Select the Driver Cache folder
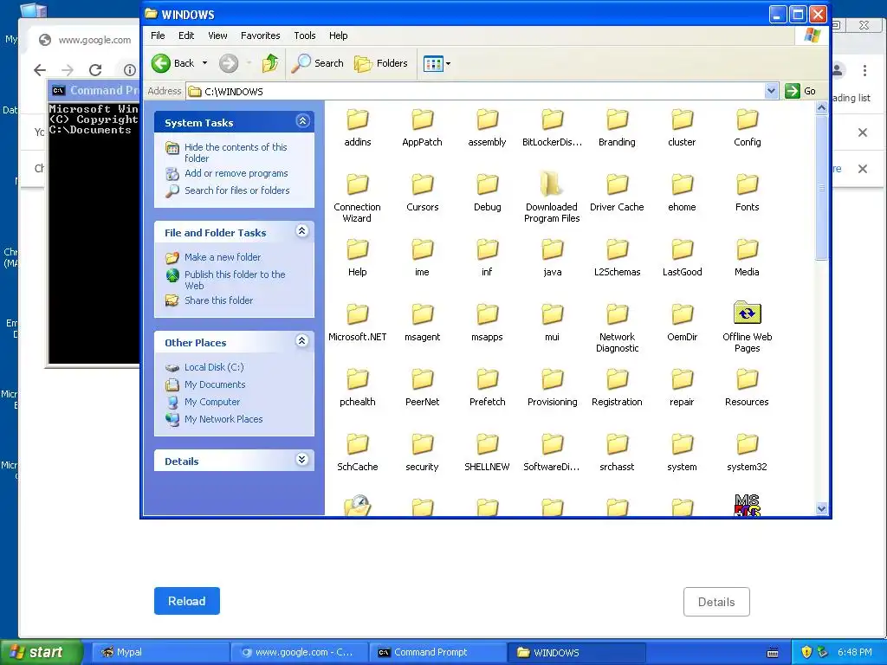This screenshot has width=887, height=665. click(617, 193)
